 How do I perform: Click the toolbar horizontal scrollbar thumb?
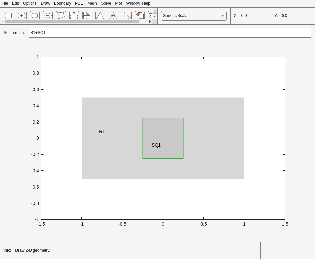72,22
